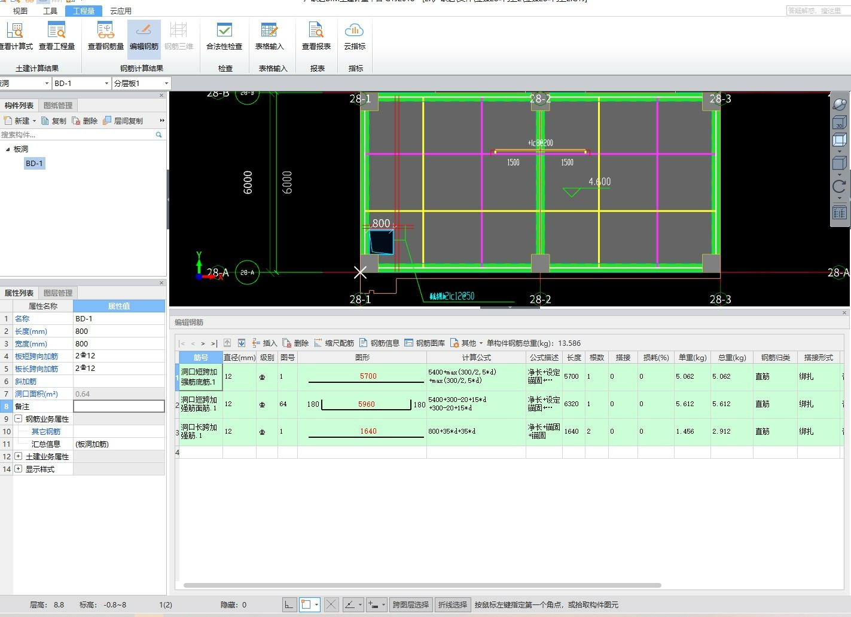The height and width of the screenshot is (617, 851).
Task: Click the 层间复制 button
Action: 123,121
